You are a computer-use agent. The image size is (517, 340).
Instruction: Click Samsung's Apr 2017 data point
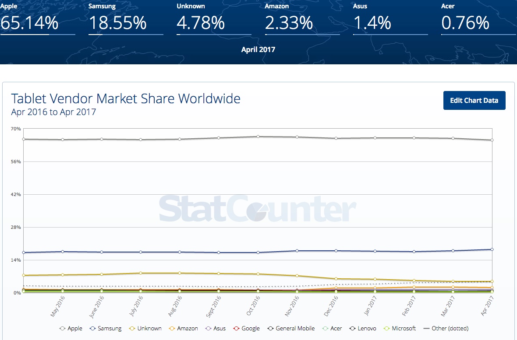(492, 249)
